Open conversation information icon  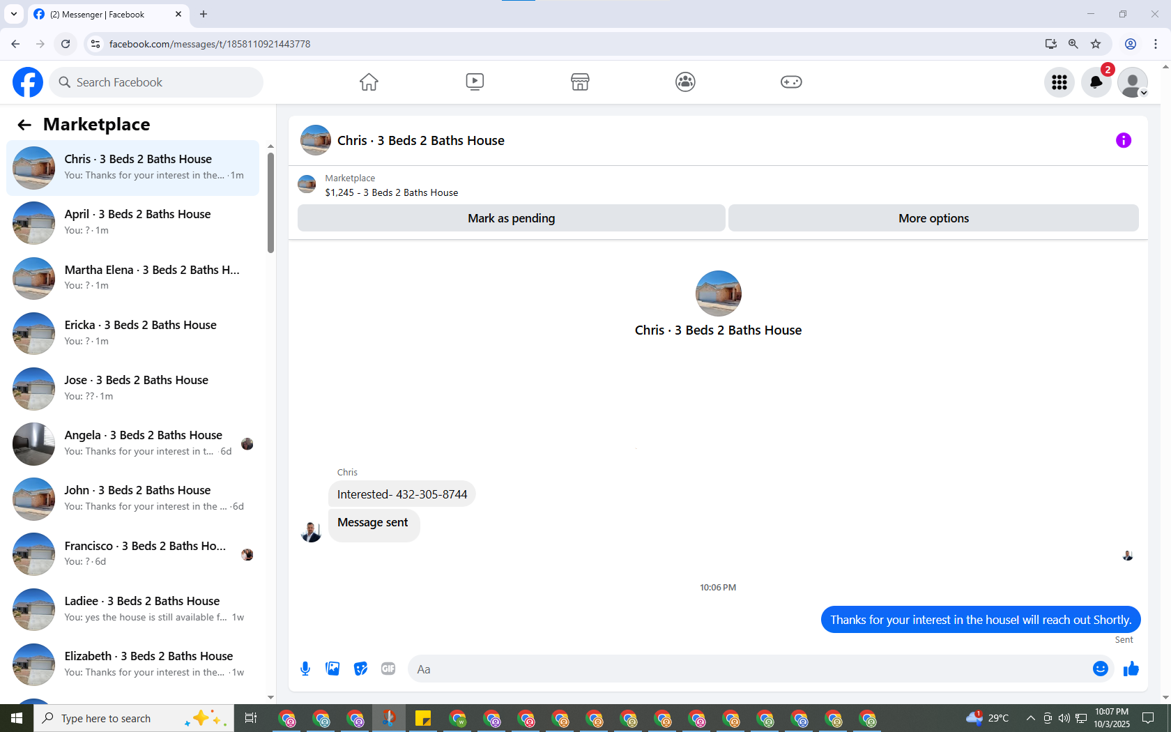[x=1124, y=140]
